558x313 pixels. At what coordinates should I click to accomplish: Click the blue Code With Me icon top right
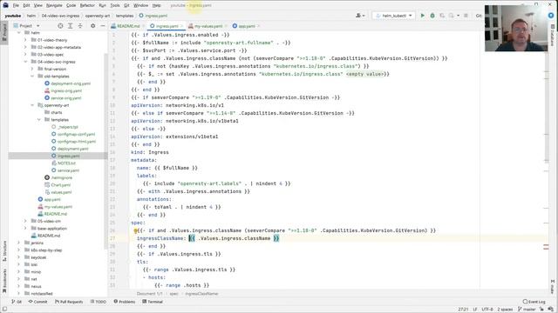(551, 16)
